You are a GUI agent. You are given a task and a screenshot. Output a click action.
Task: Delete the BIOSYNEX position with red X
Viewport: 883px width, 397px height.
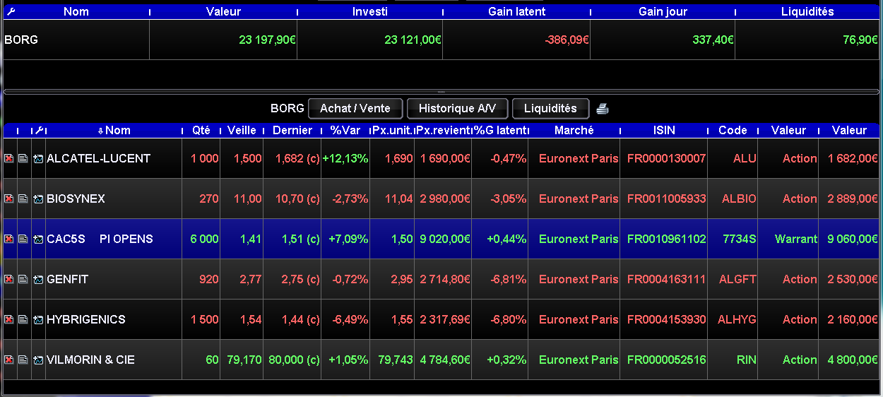[x=9, y=199]
